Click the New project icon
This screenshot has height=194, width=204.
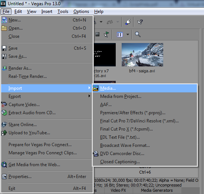point(4,20)
